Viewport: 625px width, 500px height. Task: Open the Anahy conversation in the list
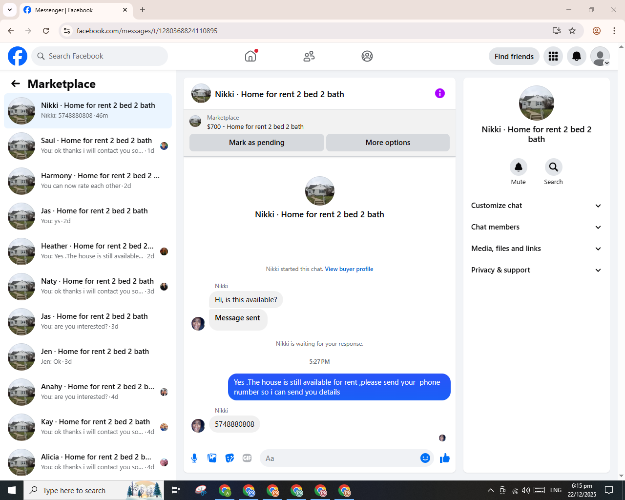pos(88,392)
